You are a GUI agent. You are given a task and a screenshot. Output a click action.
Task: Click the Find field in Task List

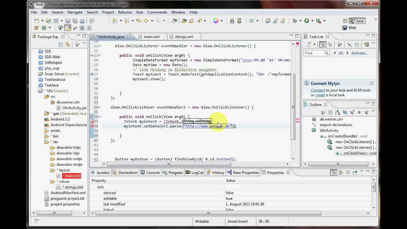[x=317, y=53]
